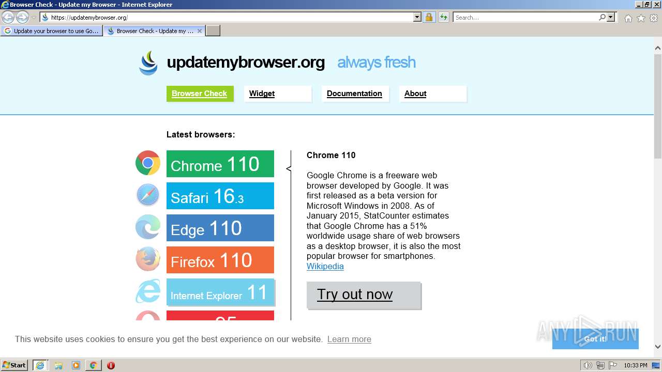Image resolution: width=662 pixels, height=372 pixels.
Task: Open Chrome from the taskbar
Action: [x=93, y=365]
